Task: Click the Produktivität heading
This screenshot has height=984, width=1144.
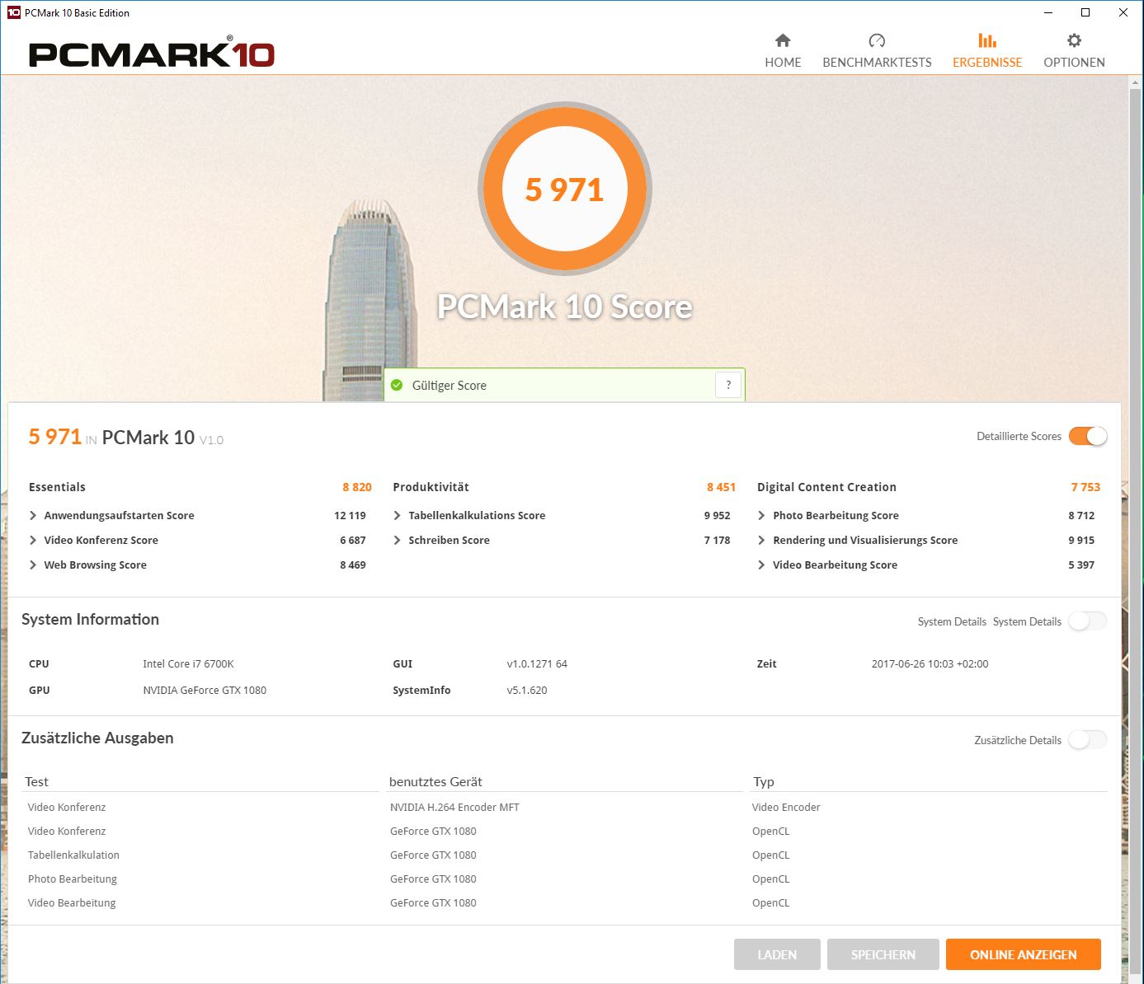Action: pyautogui.click(x=431, y=487)
